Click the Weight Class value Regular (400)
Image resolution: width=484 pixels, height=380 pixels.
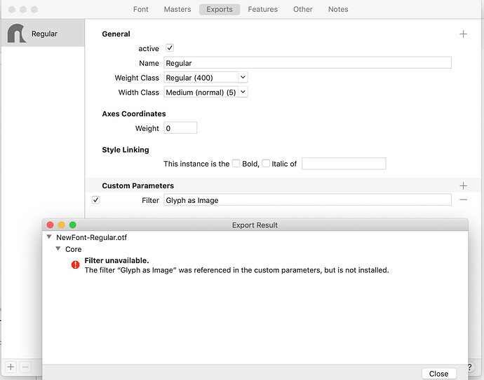(201, 78)
